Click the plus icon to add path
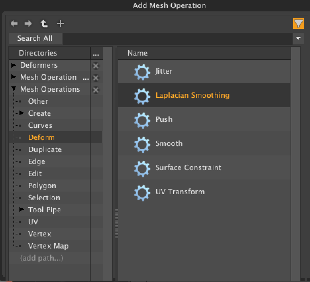 click(60, 23)
